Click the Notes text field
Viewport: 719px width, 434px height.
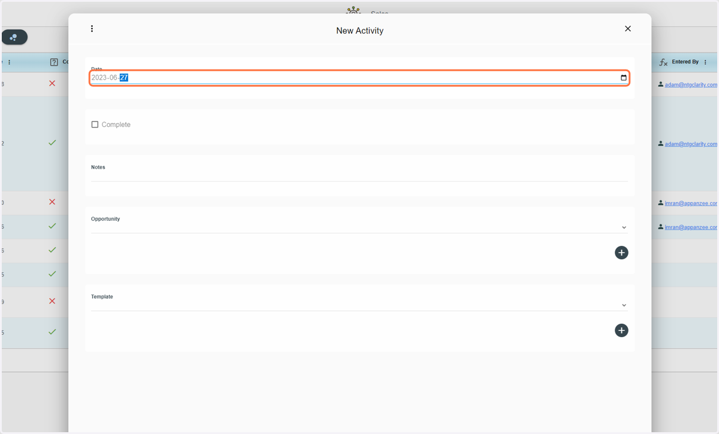point(359,175)
